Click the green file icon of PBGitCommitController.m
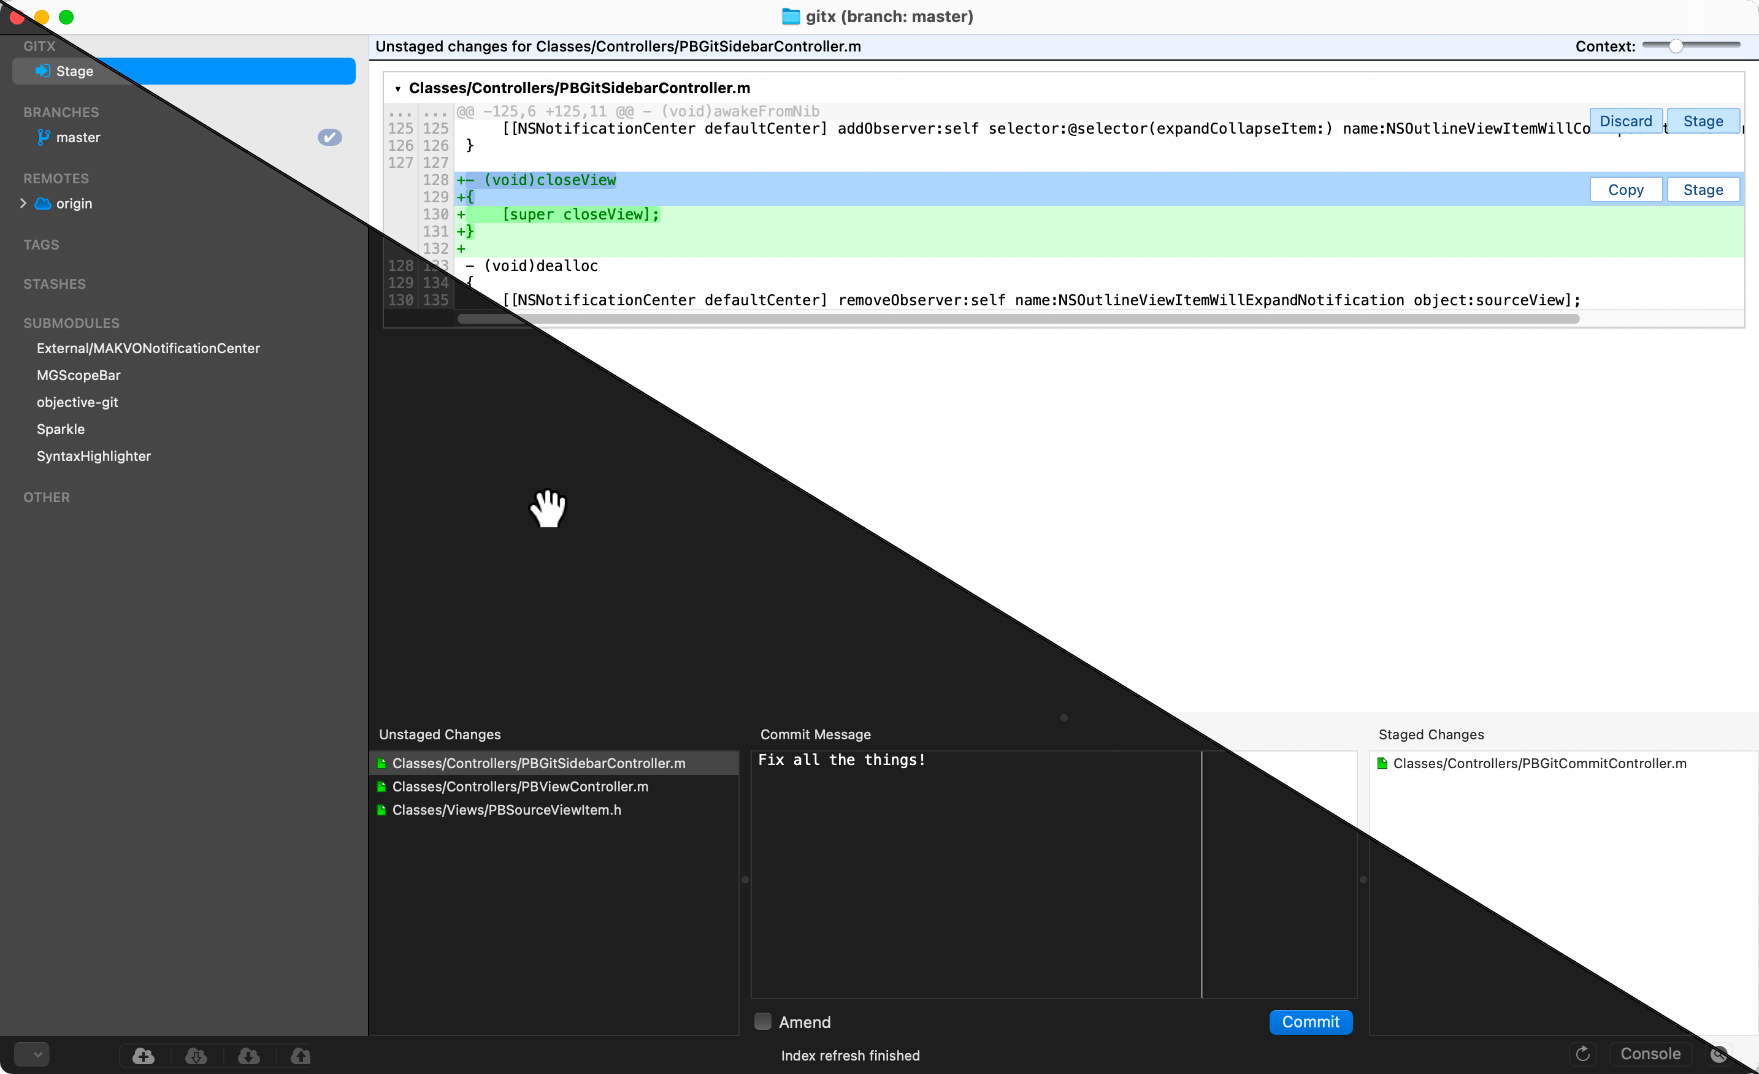This screenshot has height=1074, width=1759. (1382, 763)
